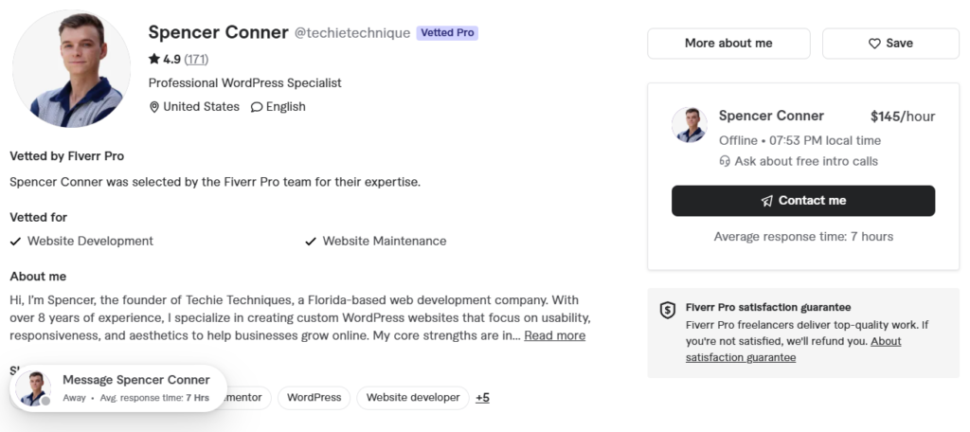Click the Website Development checkmark icon
The height and width of the screenshot is (432, 970).
tap(15, 242)
